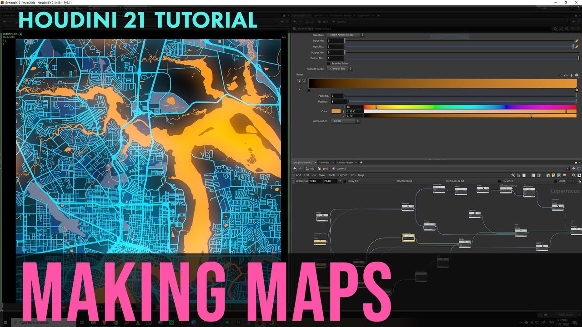Open the Outside Range Clamp at End dropdown
The height and width of the screenshot is (327, 582).
click(340, 69)
